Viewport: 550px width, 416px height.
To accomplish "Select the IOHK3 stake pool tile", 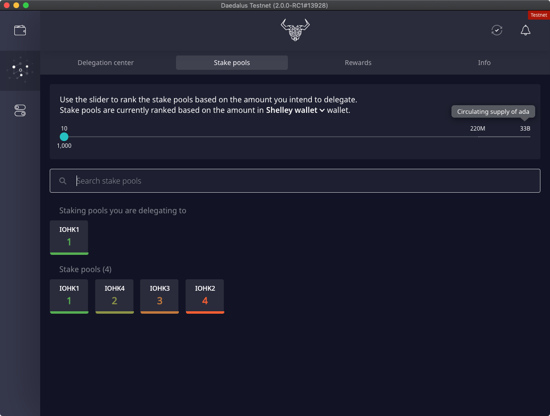I will pos(159,296).
